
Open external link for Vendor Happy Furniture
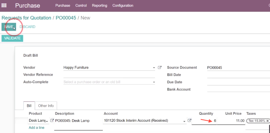[x=159, y=68]
